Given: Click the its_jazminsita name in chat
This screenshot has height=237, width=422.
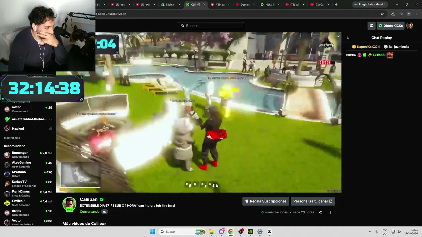Looking at the screenshot, I should click(x=399, y=47).
